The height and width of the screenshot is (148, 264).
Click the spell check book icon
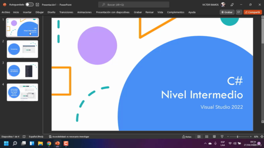[24, 136]
